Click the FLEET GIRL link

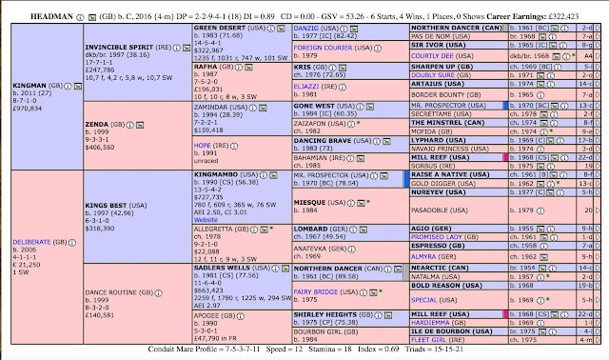(429, 340)
